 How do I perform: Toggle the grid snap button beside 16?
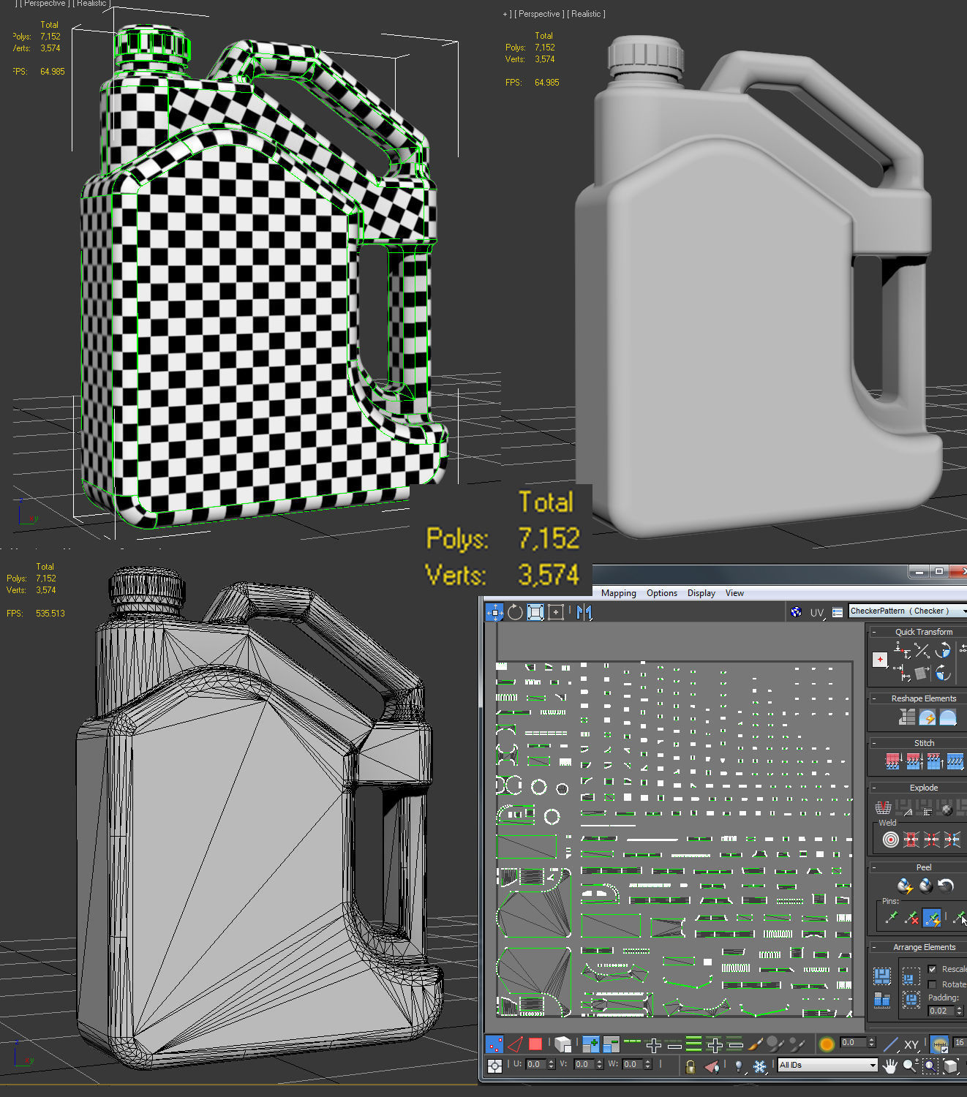pyautogui.click(x=939, y=1045)
